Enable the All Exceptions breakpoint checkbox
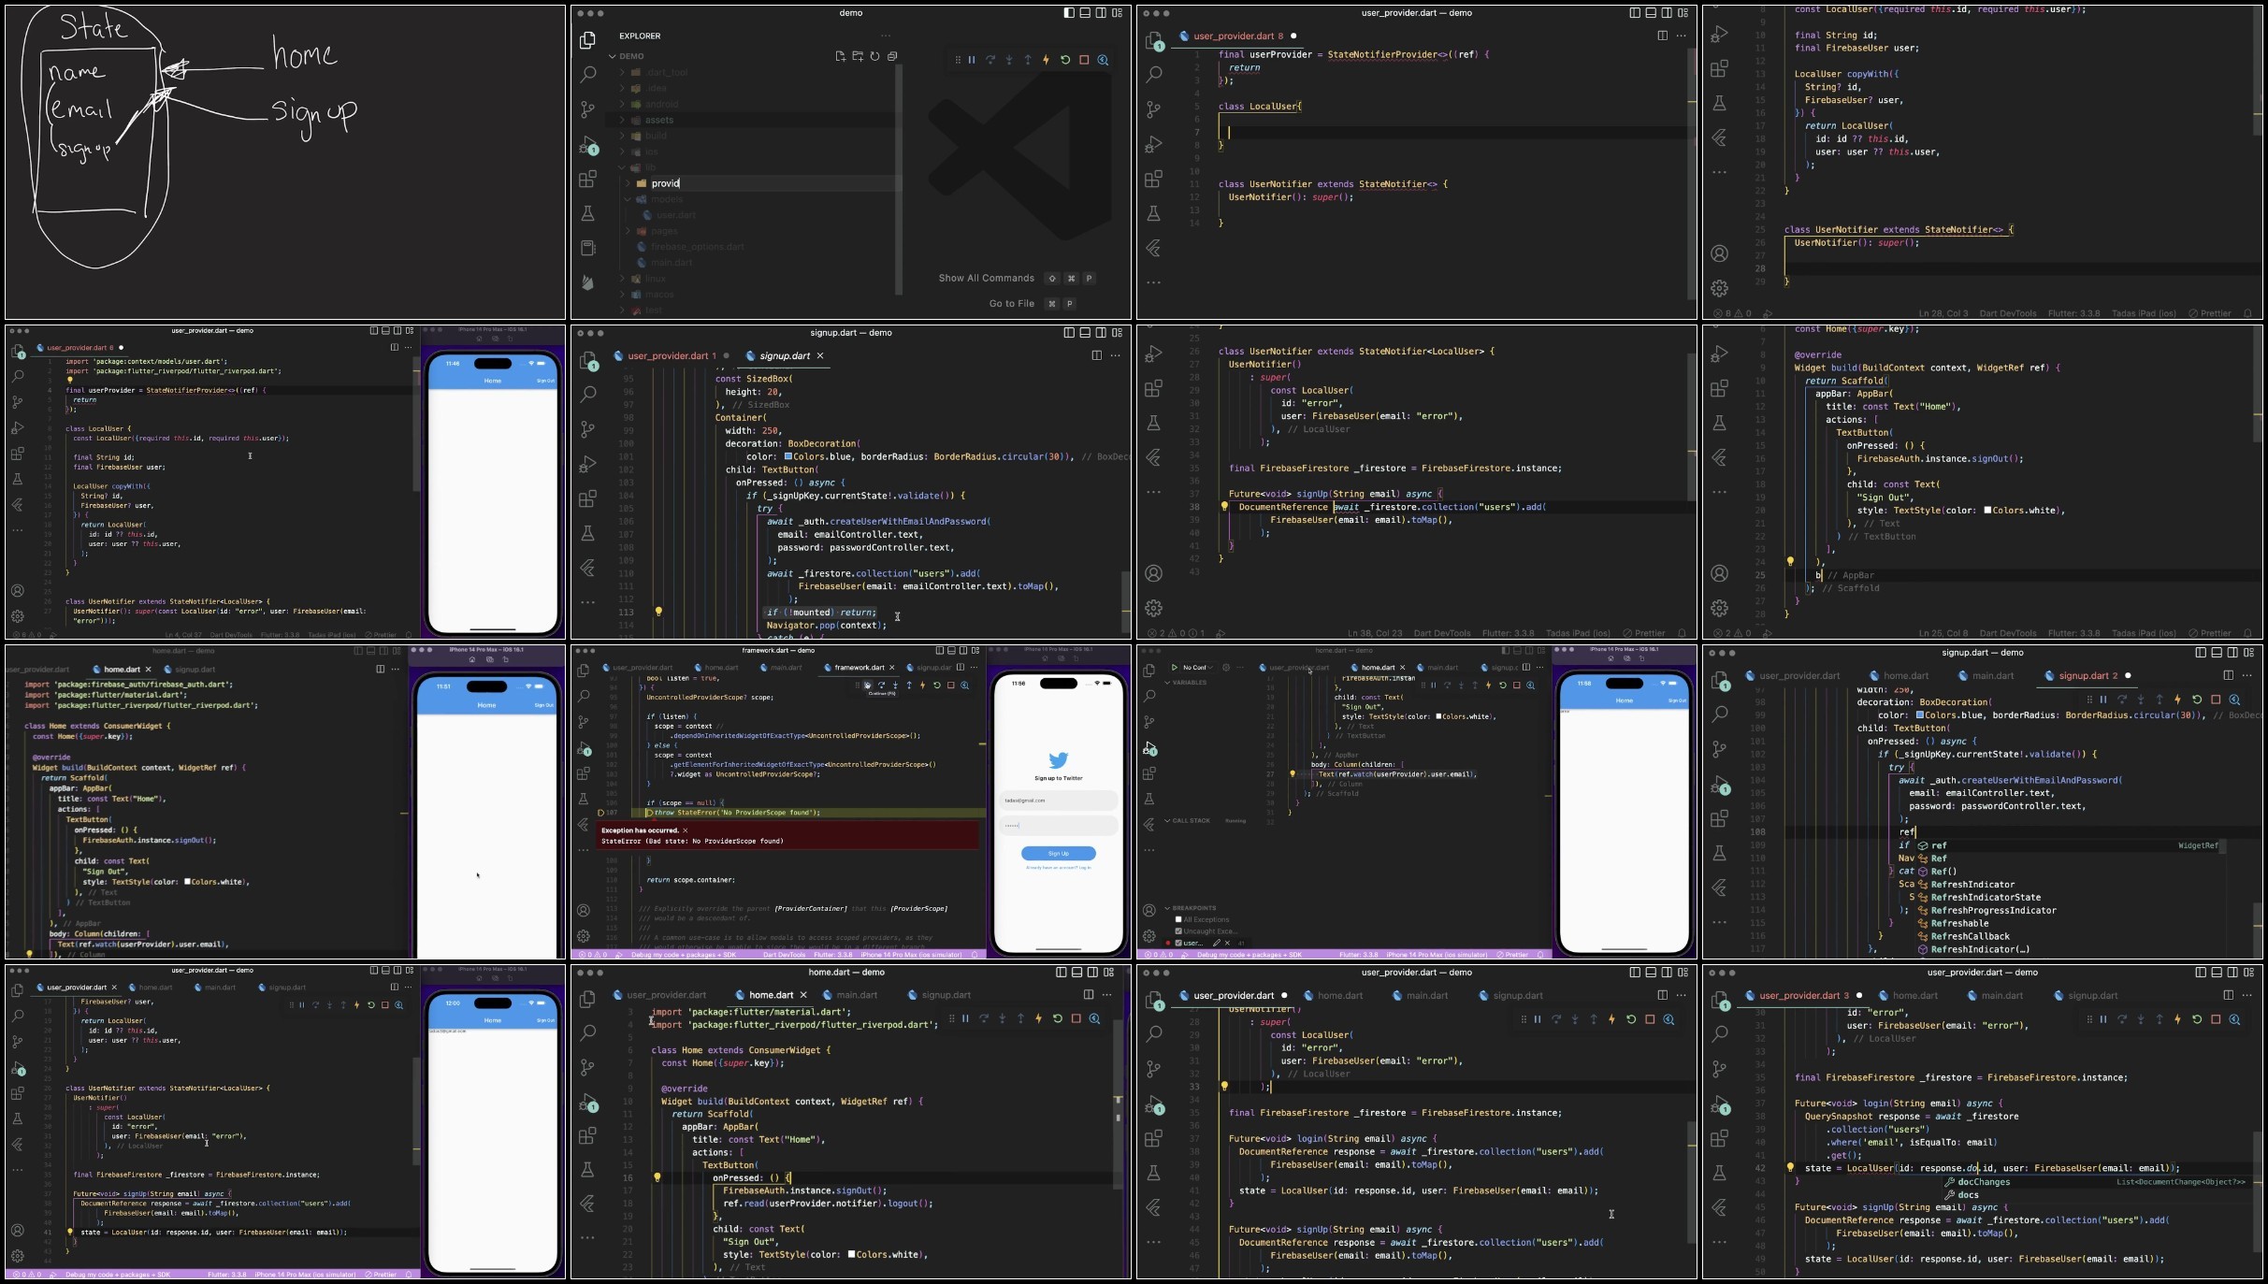The height and width of the screenshot is (1284, 2268). [1178, 919]
